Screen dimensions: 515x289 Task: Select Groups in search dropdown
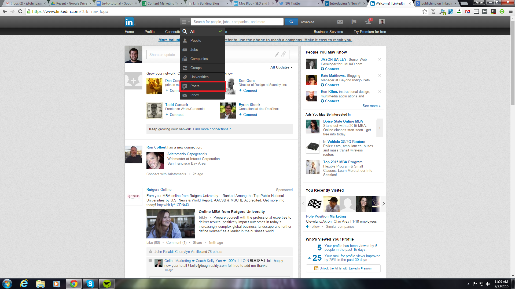[202, 68]
